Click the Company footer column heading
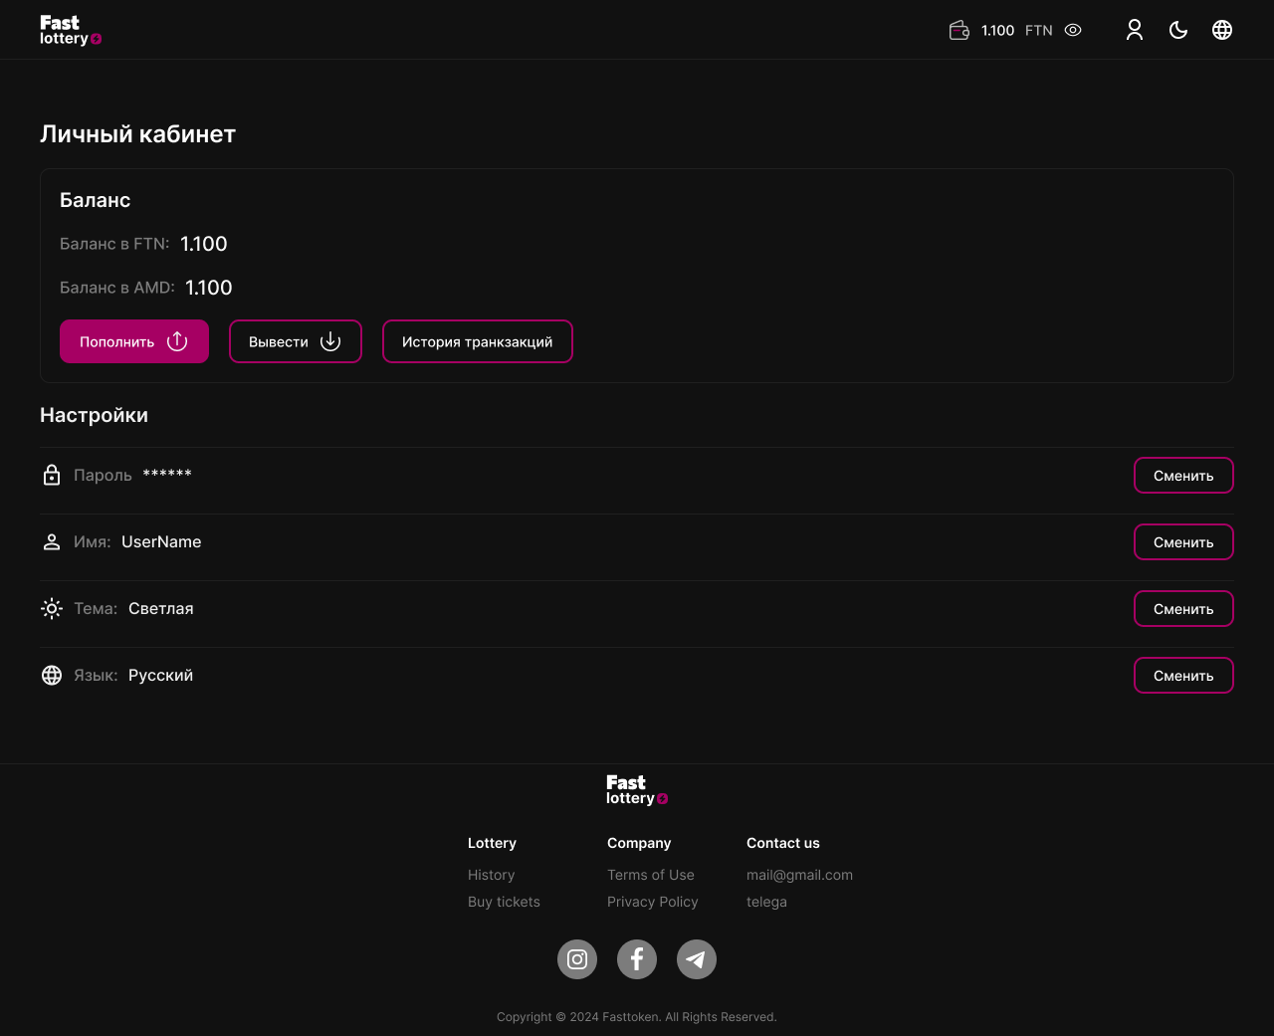 click(639, 843)
